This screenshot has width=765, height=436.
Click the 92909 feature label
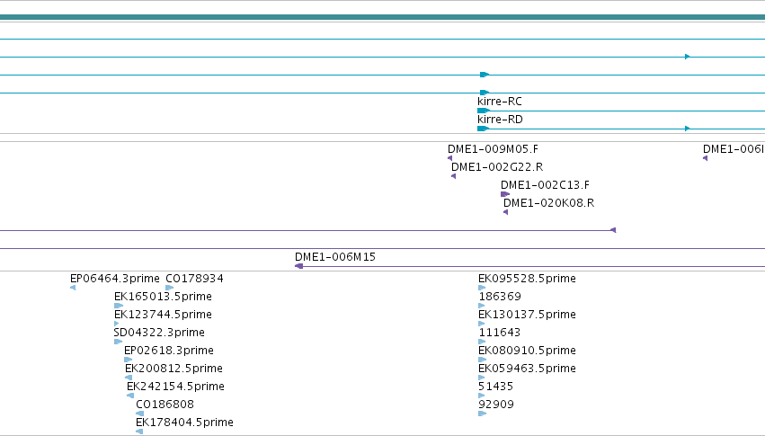coord(496,405)
